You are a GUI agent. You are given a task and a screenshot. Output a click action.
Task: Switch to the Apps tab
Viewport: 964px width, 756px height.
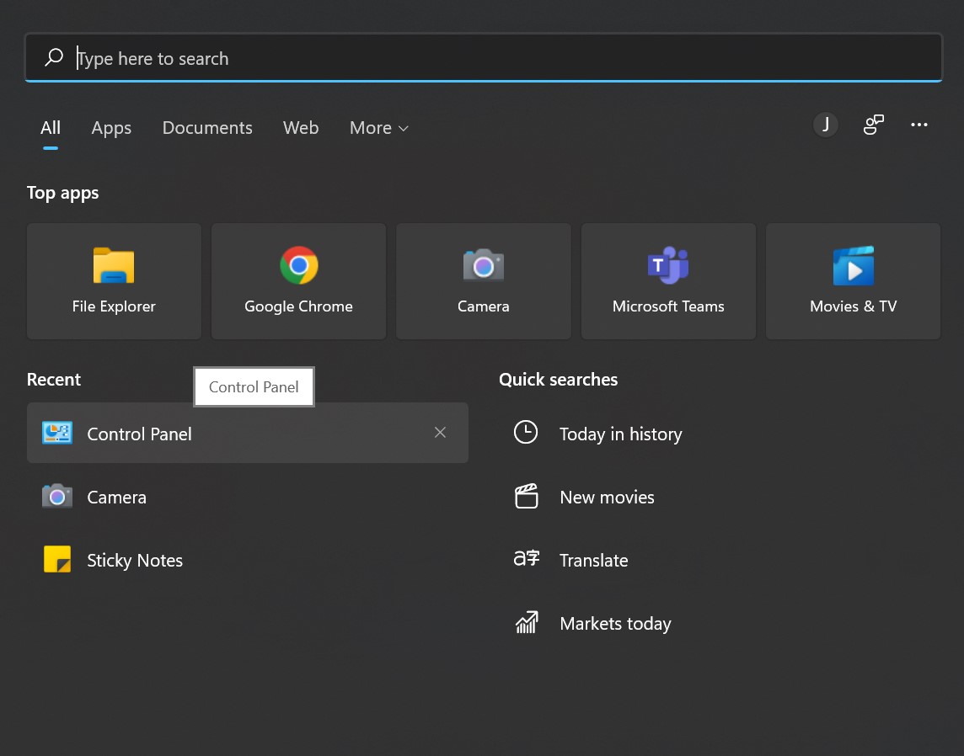point(111,128)
